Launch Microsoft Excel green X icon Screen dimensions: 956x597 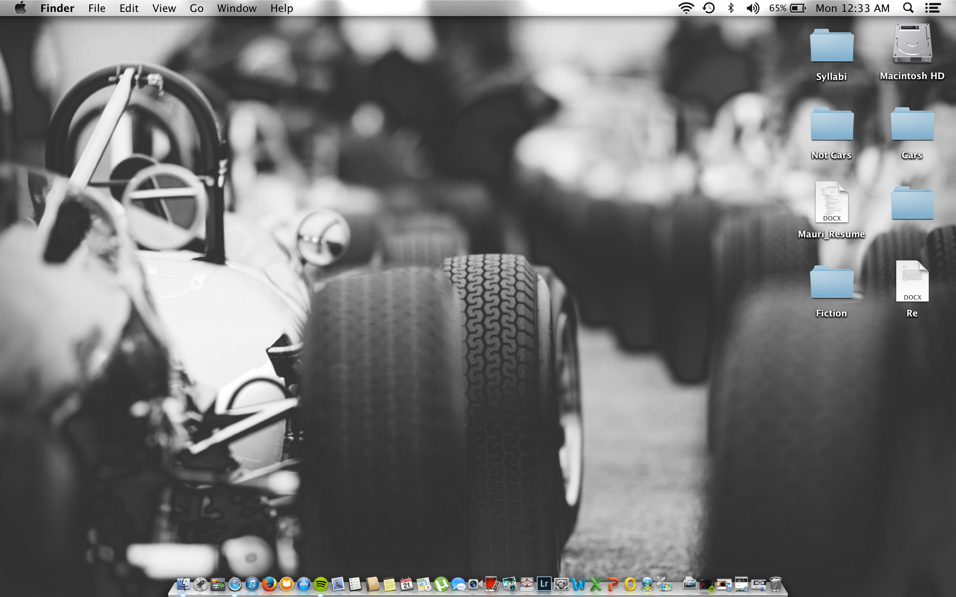click(595, 584)
